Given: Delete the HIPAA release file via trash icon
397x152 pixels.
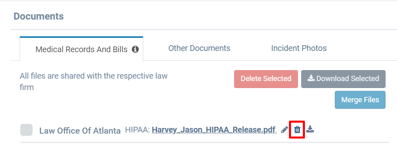Looking at the screenshot, I should 297,130.
